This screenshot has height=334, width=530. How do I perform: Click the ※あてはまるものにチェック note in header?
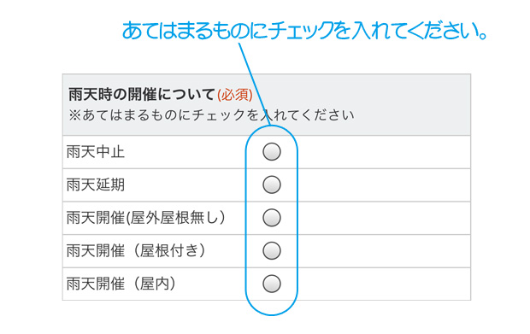211,115
